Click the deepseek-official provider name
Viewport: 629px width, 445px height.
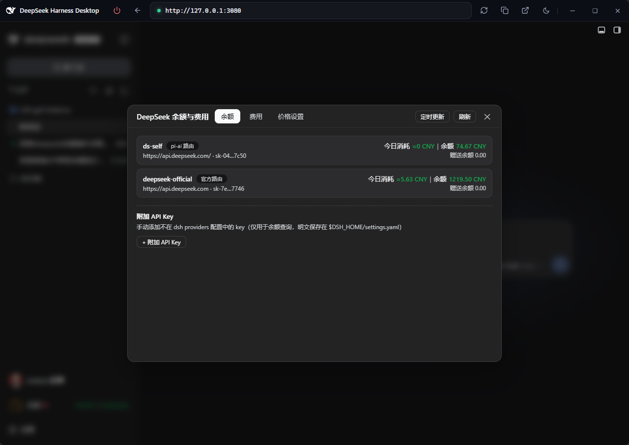168,179
